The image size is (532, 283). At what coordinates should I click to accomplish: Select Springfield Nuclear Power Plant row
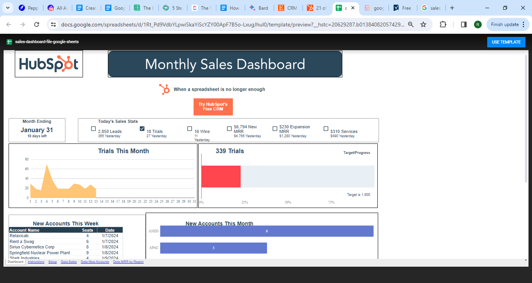tap(66, 253)
